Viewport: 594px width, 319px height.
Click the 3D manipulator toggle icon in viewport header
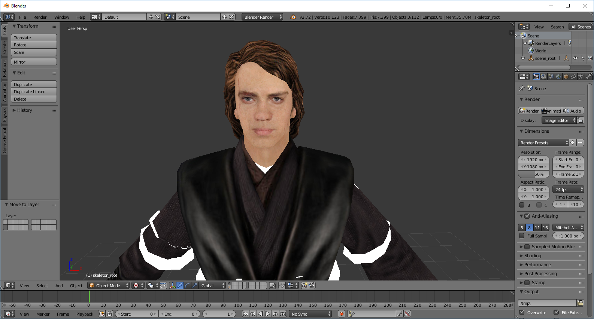pos(172,285)
